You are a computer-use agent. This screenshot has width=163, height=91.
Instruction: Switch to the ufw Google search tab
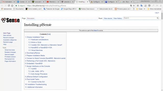pos(126,2)
